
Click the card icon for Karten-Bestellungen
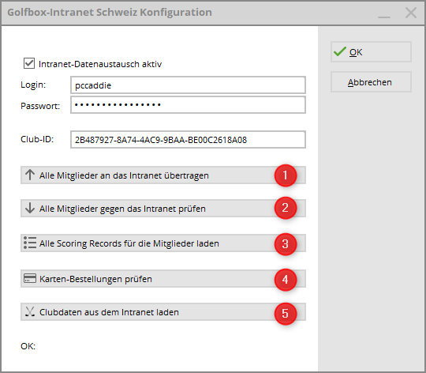pos(30,279)
